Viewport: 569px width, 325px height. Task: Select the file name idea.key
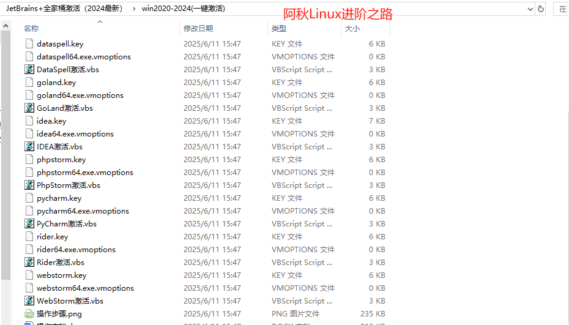[x=51, y=121]
